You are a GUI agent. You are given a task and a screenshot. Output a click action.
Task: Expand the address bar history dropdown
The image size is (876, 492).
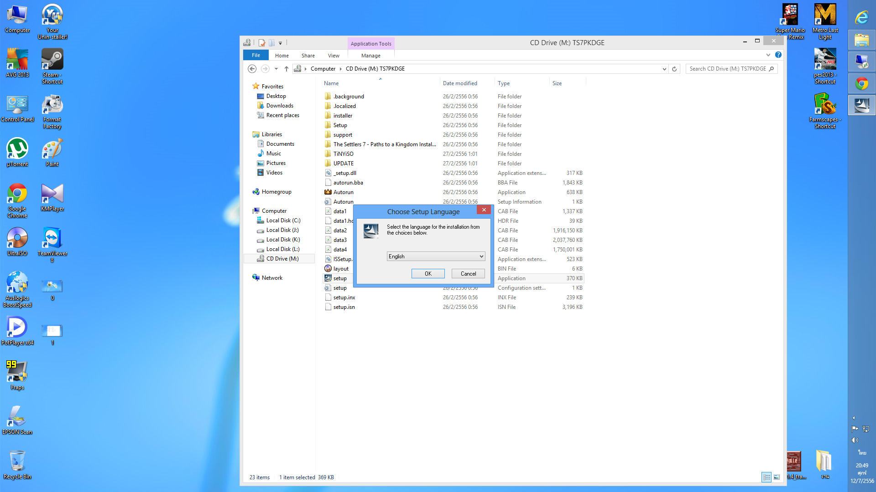click(664, 69)
